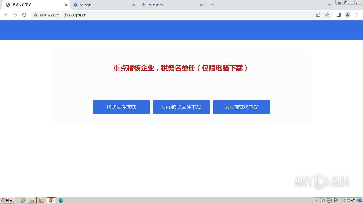Close the Settings tab

[134, 5]
